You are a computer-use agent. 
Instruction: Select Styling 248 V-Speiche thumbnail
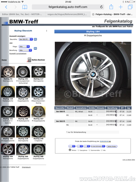[38, 131]
